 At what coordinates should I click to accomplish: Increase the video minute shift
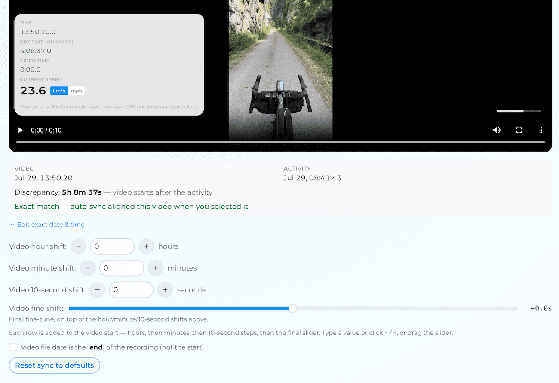pyautogui.click(x=156, y=268)
